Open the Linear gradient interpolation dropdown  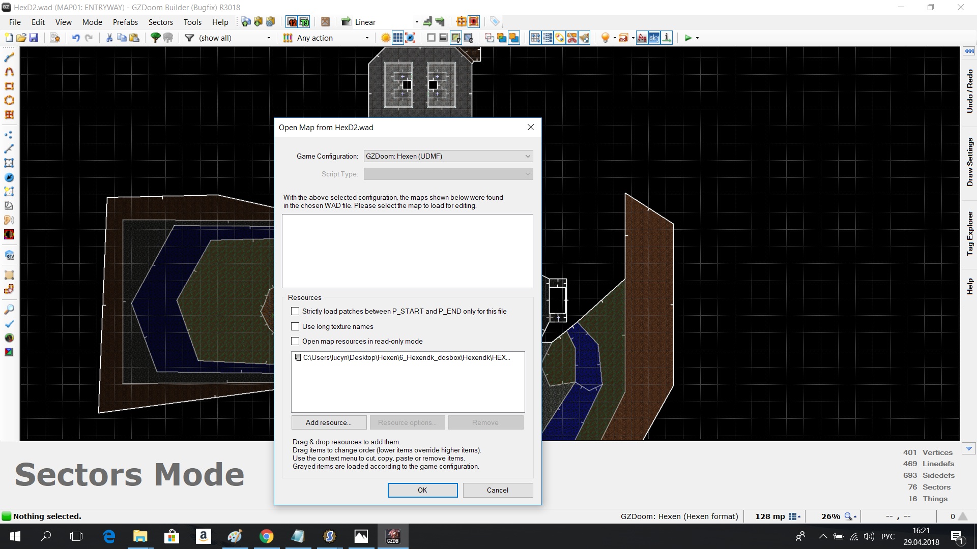pos(417,22)
